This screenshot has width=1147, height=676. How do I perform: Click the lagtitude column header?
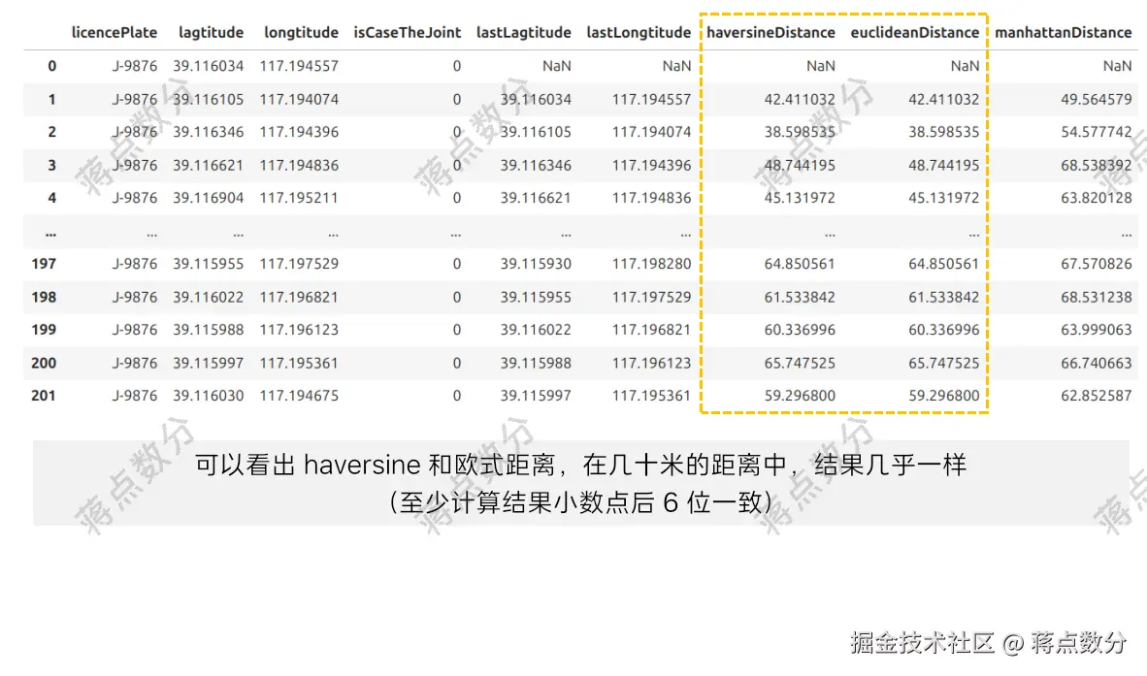coord(211,32)
